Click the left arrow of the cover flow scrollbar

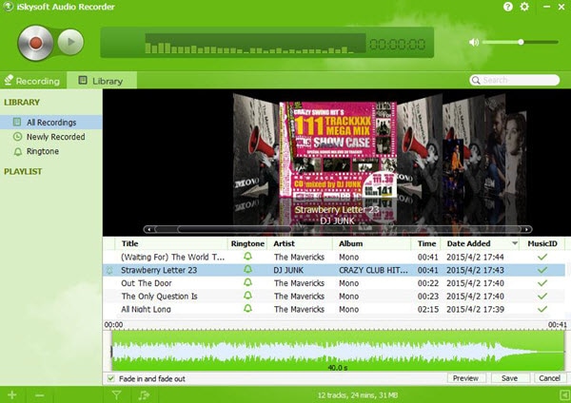(149, 229)
